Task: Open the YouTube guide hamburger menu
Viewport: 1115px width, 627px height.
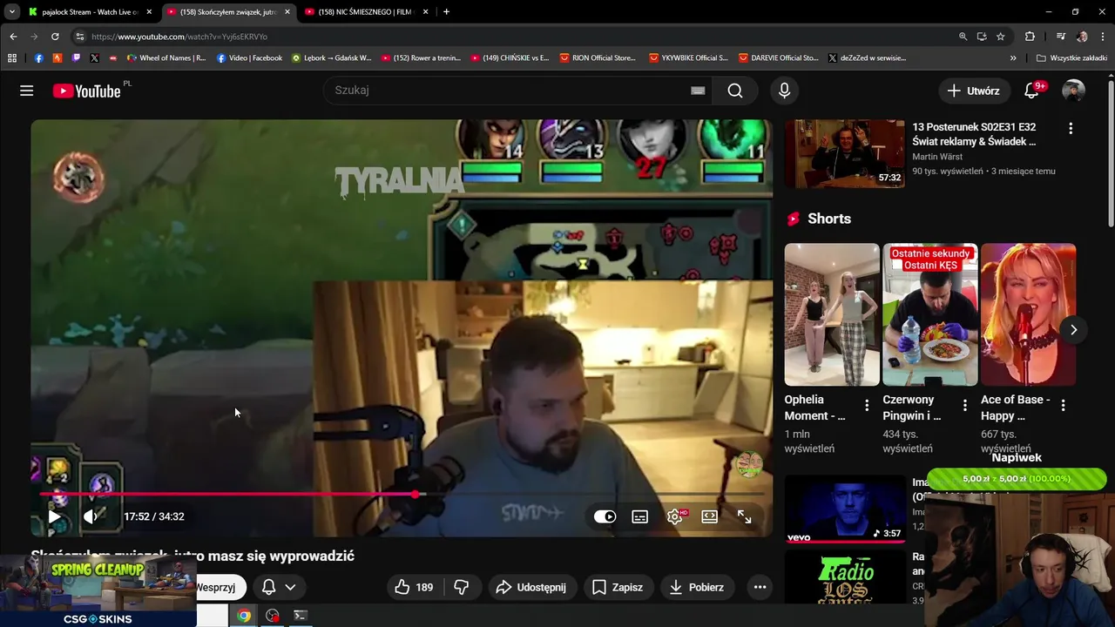Action: pos(27,91)
